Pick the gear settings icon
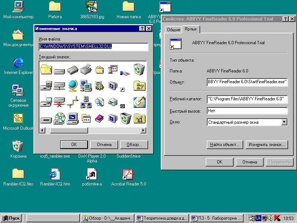Screen dimensions: 297x223 pyautogui.click(x=99, y=86)
